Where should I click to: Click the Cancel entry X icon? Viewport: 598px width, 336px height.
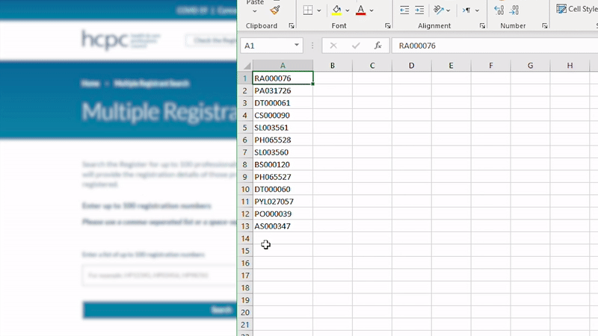(333, 46)
